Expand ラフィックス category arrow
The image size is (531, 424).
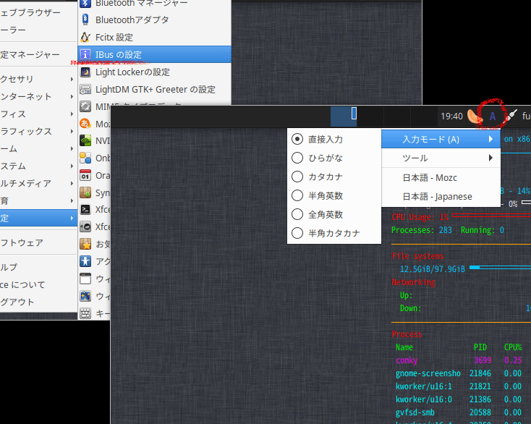coord(72,131)
